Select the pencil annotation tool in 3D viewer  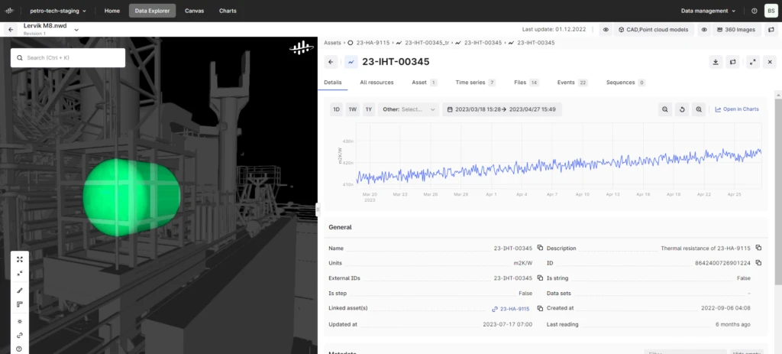(20, 291)
